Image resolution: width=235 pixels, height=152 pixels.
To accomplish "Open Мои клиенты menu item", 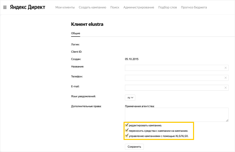I will [x=65, y=7].
